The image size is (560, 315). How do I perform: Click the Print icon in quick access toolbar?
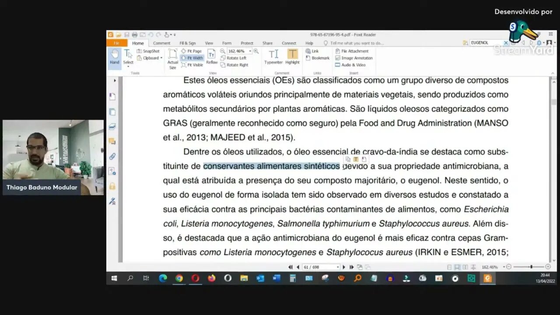(135, 35)
